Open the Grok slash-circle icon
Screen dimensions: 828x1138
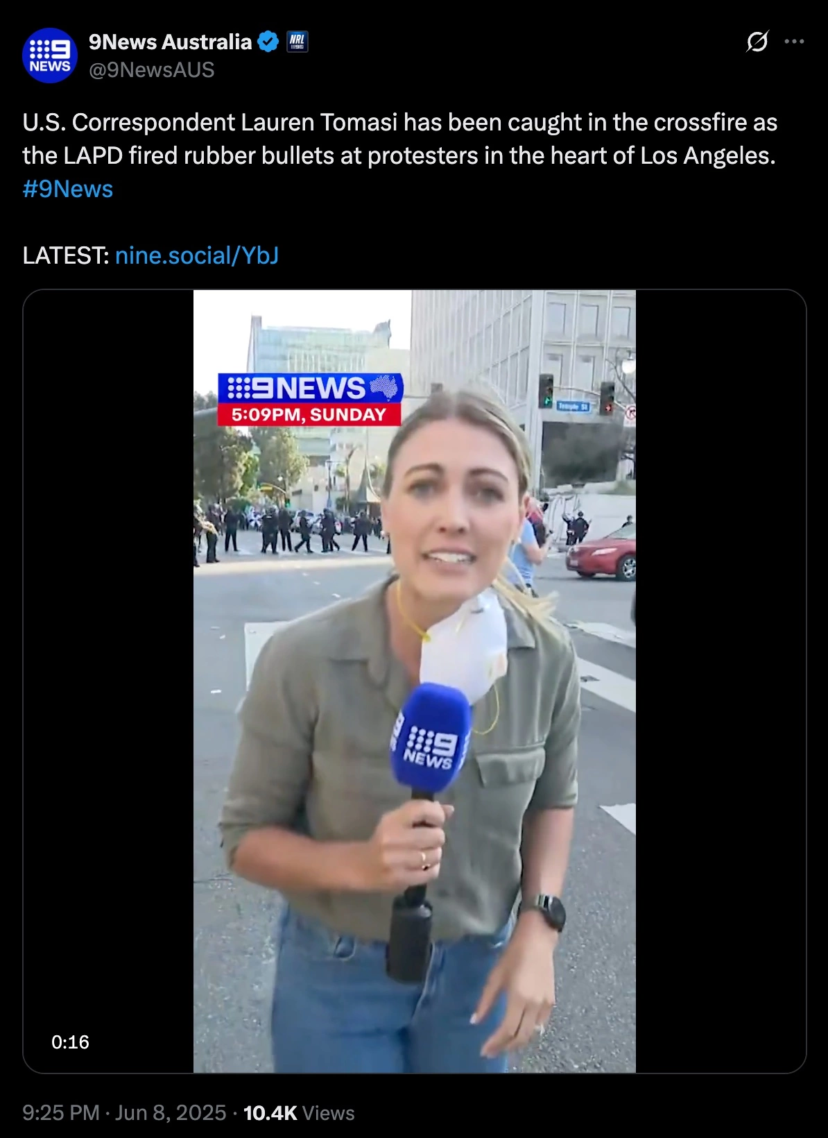pyautogui.click(x=757, y=42)
